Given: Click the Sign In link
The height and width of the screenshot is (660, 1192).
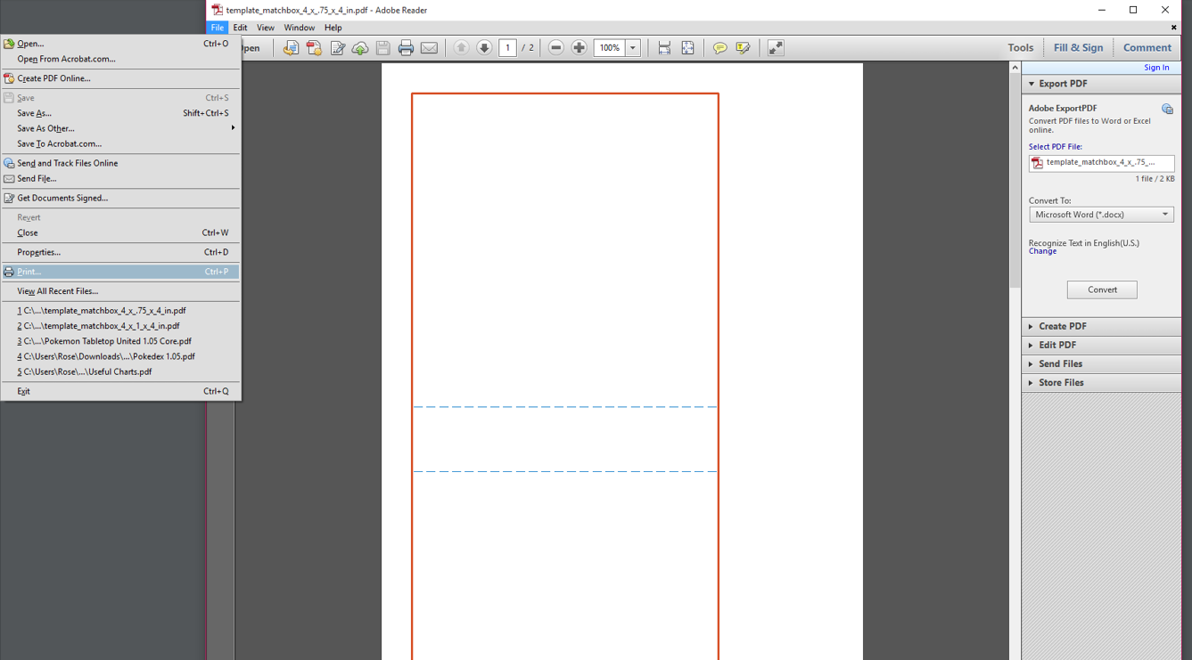Looking at the screenshot, I should click(x=1156, y=68).
